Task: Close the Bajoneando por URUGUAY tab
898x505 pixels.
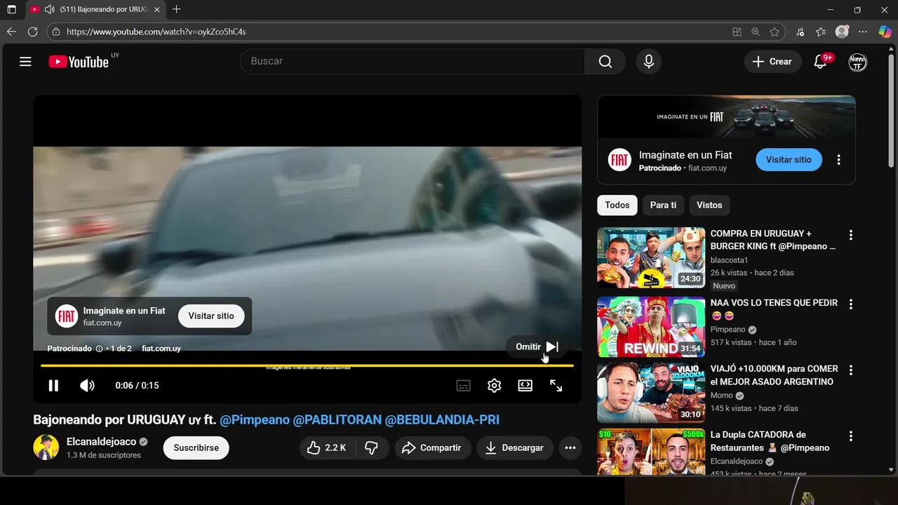Action: tap(157, 10)
